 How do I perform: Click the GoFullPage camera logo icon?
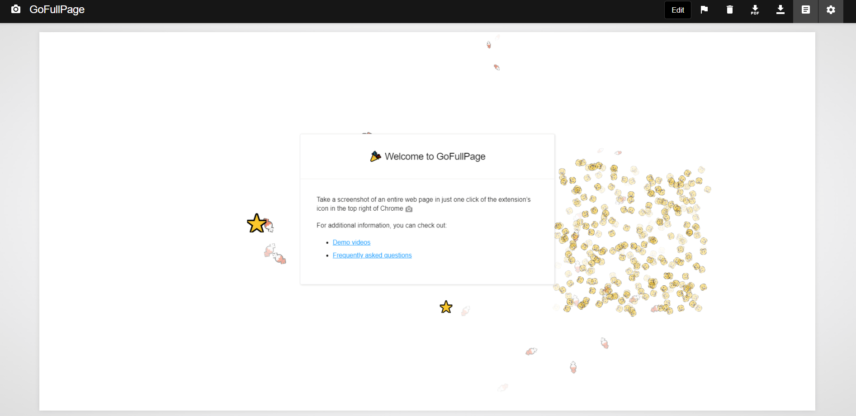pos(16,9)
